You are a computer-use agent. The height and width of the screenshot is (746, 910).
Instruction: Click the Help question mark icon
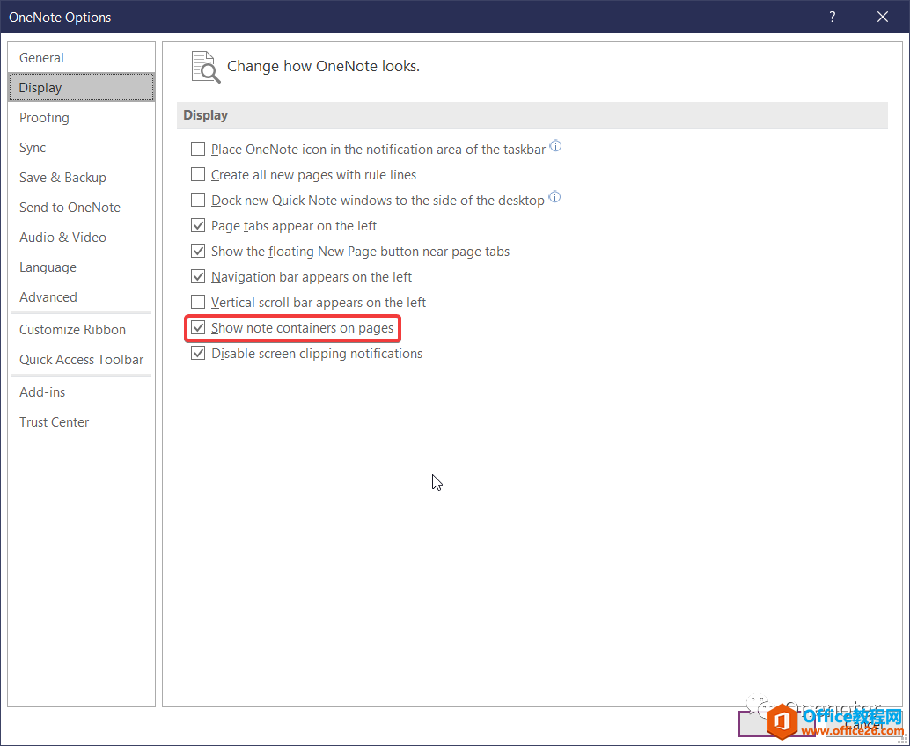click(832, 17)
